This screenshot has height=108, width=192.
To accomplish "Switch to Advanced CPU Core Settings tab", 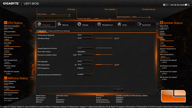I will pos(59,31).
